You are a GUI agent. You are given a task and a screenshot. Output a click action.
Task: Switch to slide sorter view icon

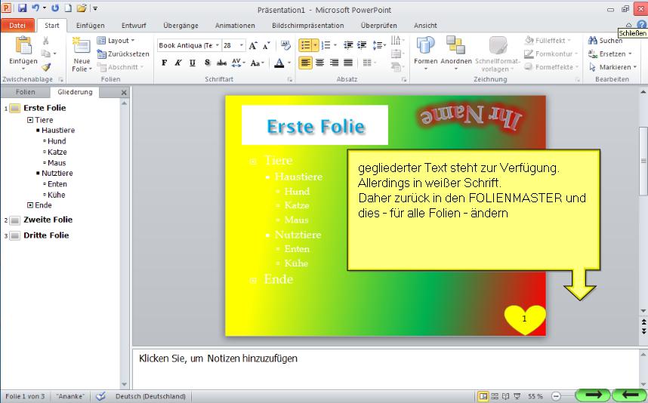pos(495,396)
